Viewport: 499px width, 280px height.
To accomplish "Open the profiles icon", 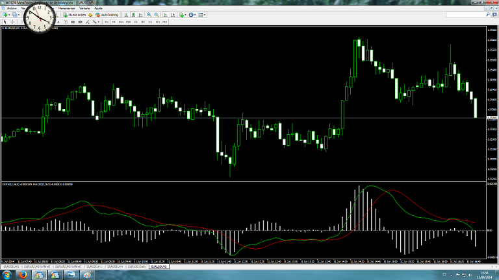I will (15, 15).
